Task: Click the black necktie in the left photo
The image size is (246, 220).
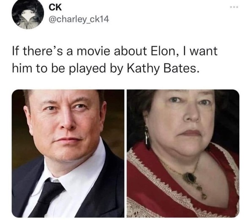Action: click(48, 197)
